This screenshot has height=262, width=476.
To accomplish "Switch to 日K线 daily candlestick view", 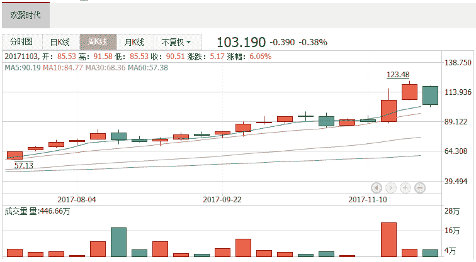I will pos(60,42).
